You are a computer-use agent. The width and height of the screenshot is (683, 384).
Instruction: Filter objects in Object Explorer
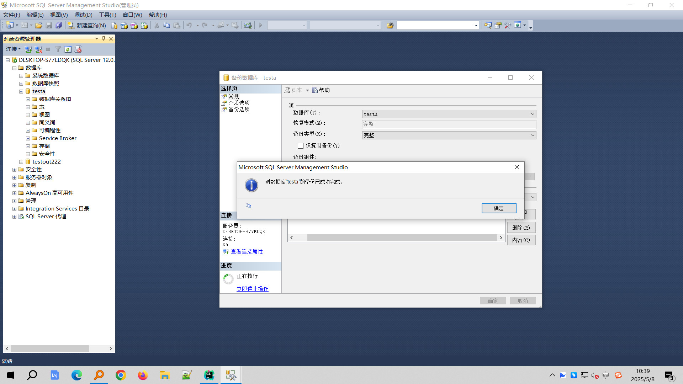(58, 49)
